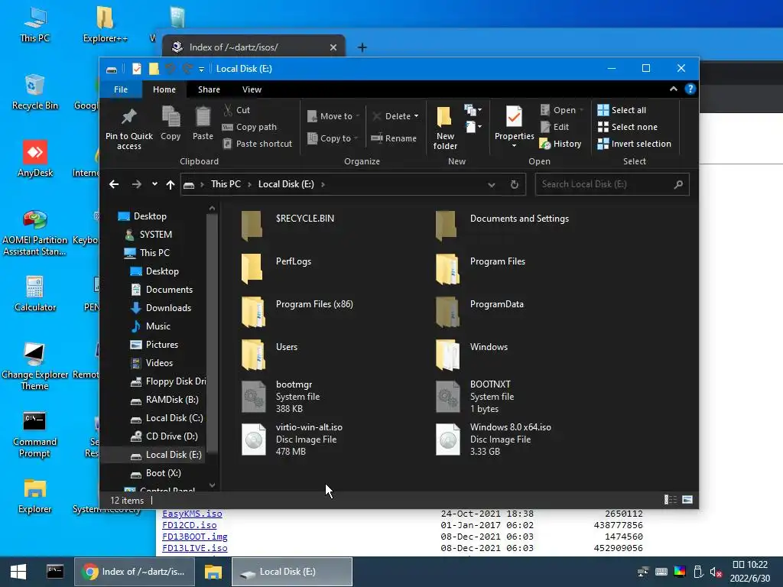
Task: Click the Search Local Disk (E:) field
Action: (612, 184)
